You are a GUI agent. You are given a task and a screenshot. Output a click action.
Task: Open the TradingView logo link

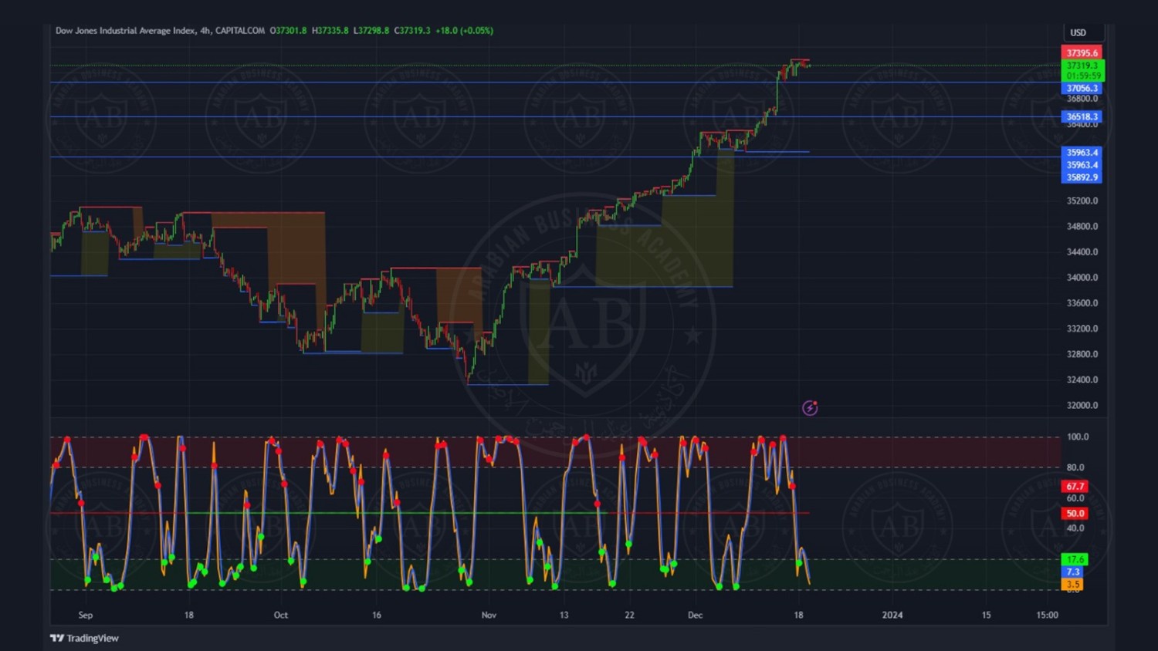click(x=84, y=638)
